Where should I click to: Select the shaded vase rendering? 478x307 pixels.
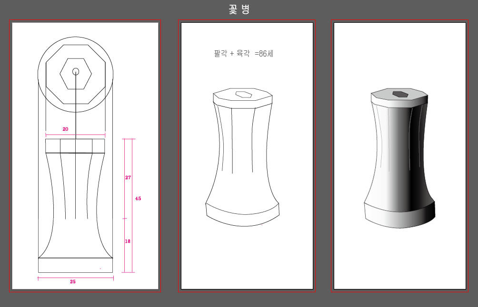click(399, 158)
